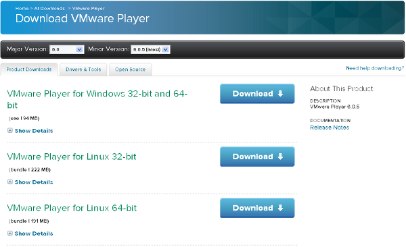Download VMware Player for Linux 64-bit

tap(257, 208)
